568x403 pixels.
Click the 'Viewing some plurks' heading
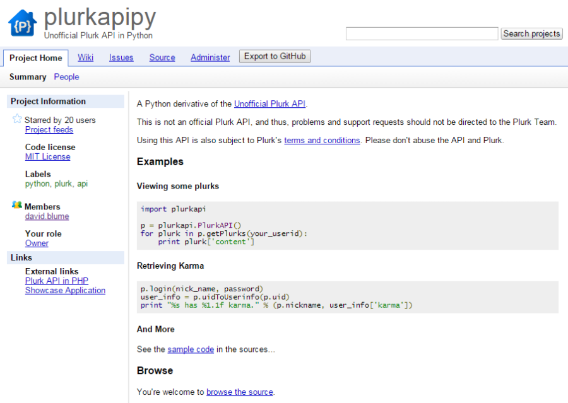click(x=178, y=186)
